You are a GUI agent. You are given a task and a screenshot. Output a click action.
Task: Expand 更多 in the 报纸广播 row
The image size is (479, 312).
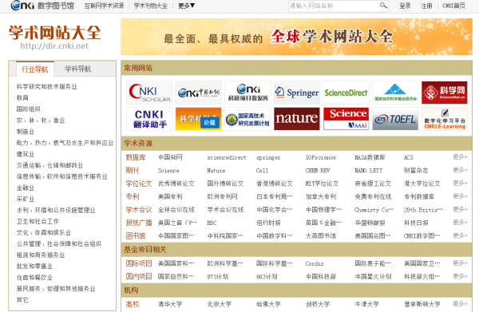[460, 223]
